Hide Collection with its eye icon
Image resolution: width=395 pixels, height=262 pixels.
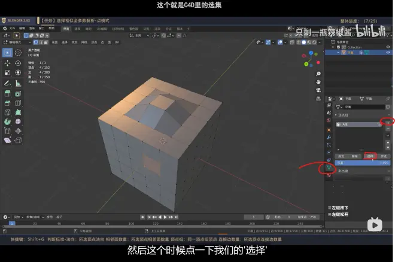tap(388, 47)
